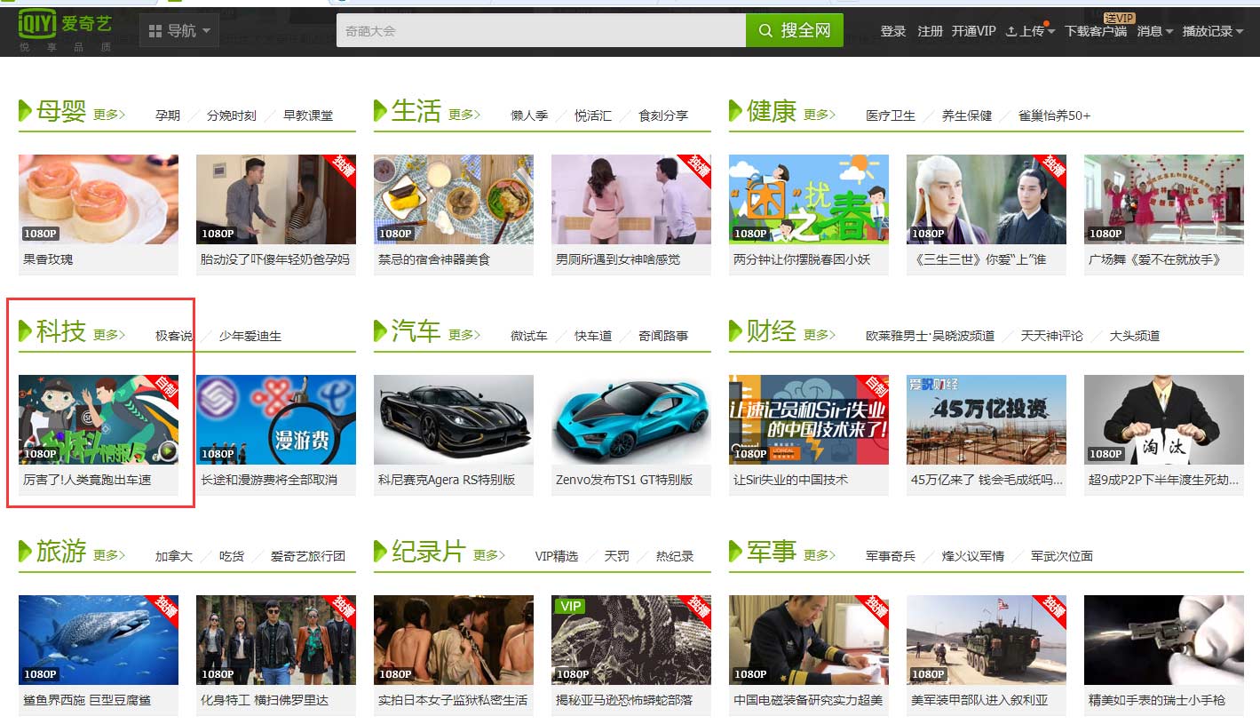Select the VIP精选 tab under 纪录片
1260x724 pixels.
click(556, 556)
